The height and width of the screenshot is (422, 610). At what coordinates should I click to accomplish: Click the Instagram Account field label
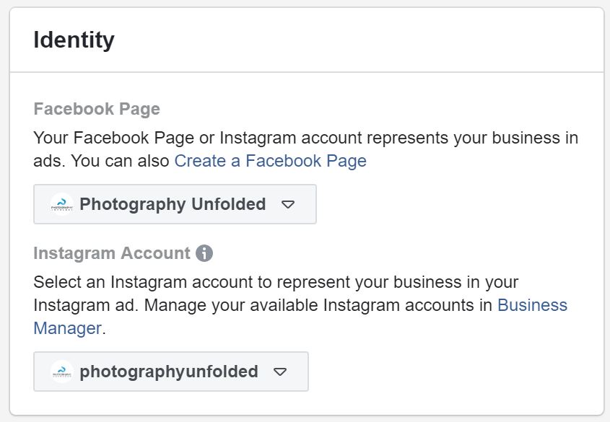[112, 253]
